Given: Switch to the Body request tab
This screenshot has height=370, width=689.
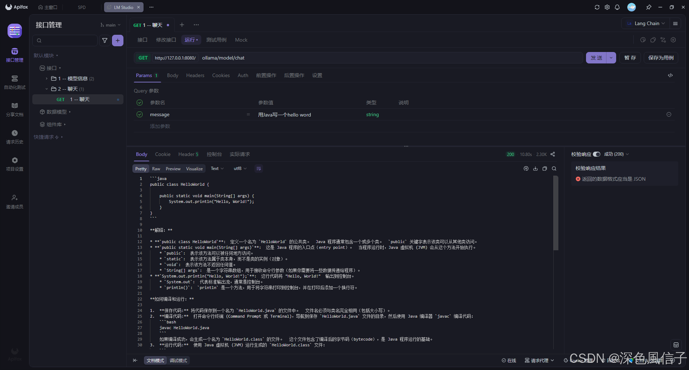Looking at the screenshot, I should [173, 75].
